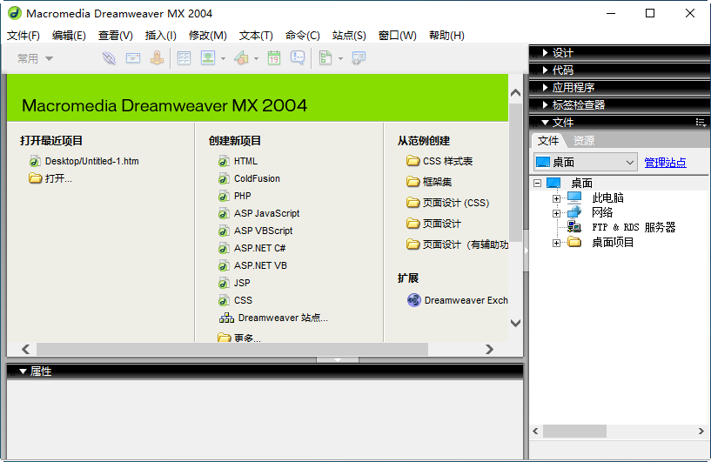711x462 pixels.
Task: Open the 查看(V) menu
Action: tap(116, 36)
